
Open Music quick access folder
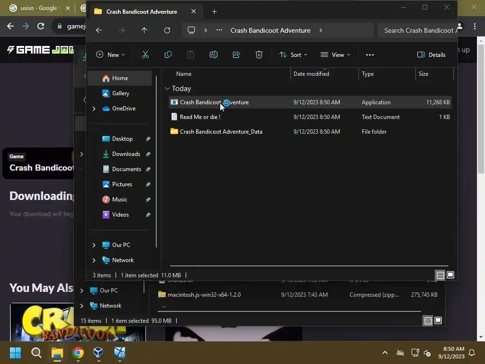(x=119, y=200)
